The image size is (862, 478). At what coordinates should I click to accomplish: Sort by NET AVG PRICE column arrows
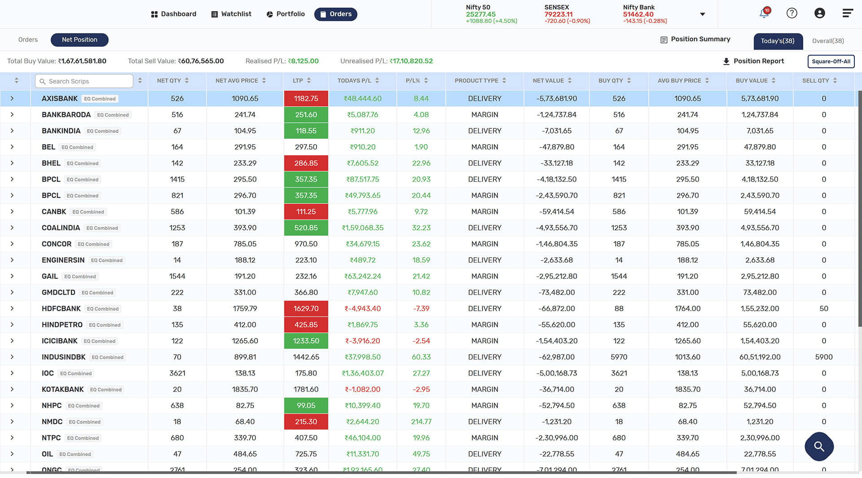[264, 81]
